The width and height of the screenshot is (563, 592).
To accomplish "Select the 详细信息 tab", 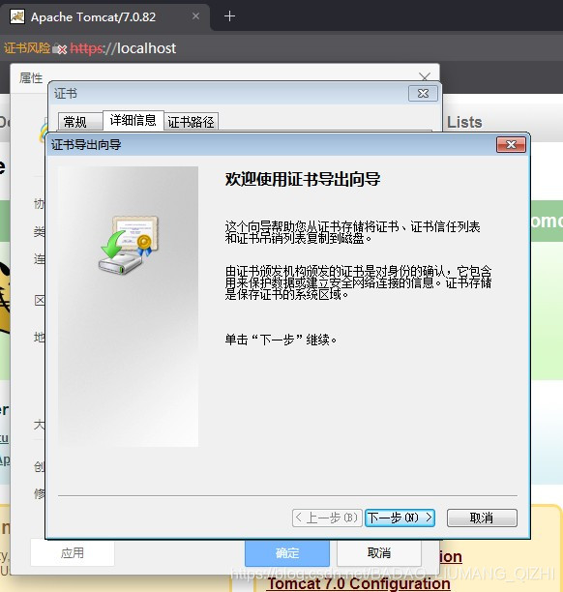I will (133, 121).
